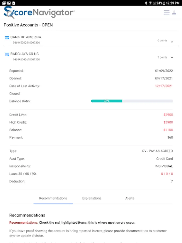182x243 pixels.
Task: Select the Credit Card account type value
Action: (164, 158)
